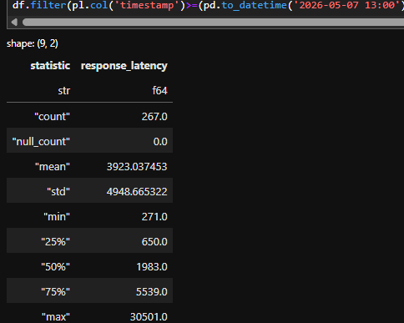This screenshot has height=323, width=404.
Task: Click the "75%" row label
Action: (x=55, y=292)
